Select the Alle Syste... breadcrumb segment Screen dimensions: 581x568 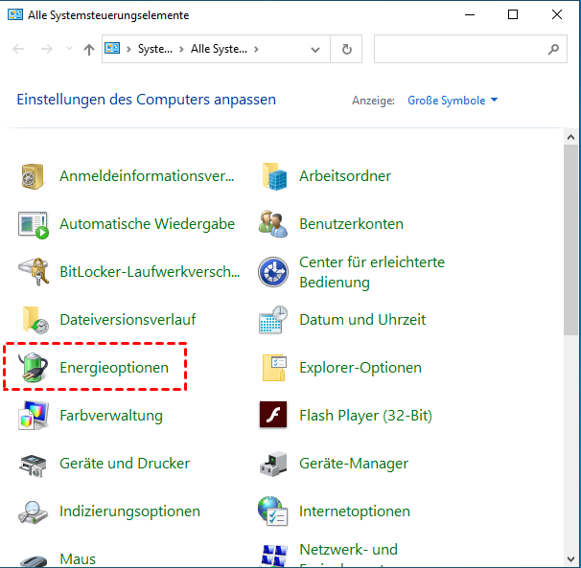tap(219, 49)
